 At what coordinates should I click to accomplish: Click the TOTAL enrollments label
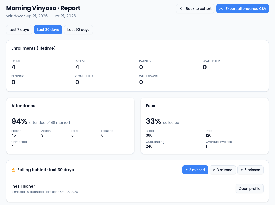[x=16, y=61]
